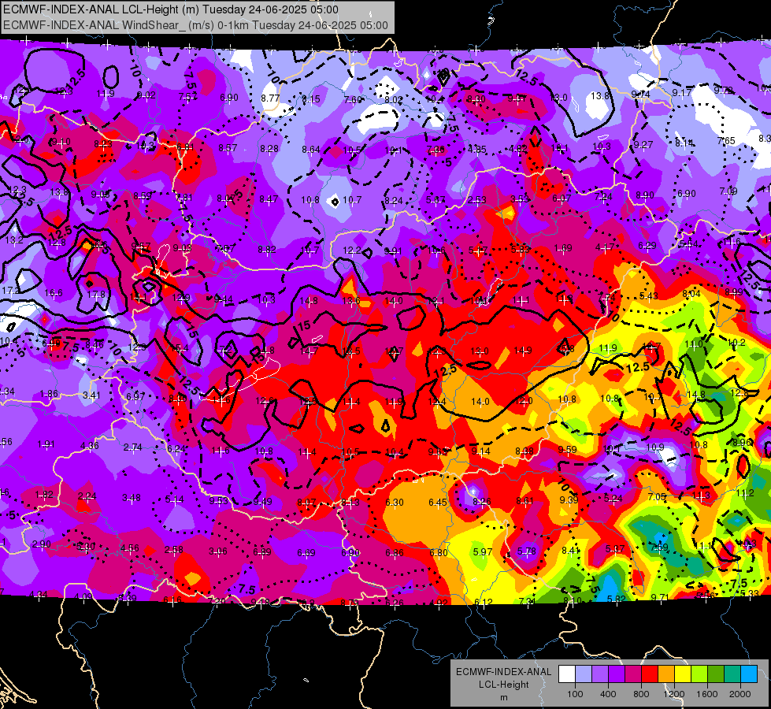Click the grid value '6.07'
Screen dimensions: 771x709
tap(562, 198)
